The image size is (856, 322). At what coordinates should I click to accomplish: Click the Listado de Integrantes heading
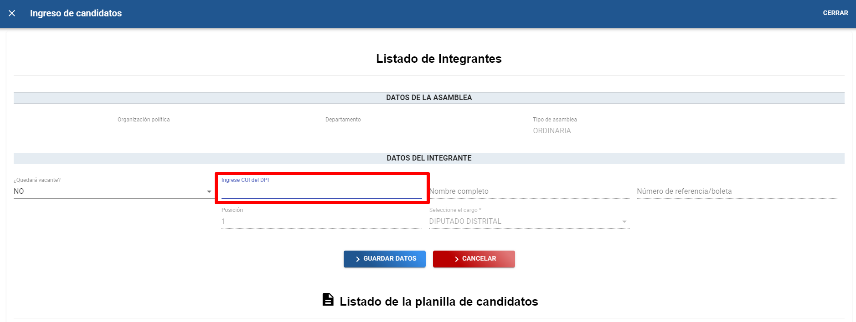438,59
